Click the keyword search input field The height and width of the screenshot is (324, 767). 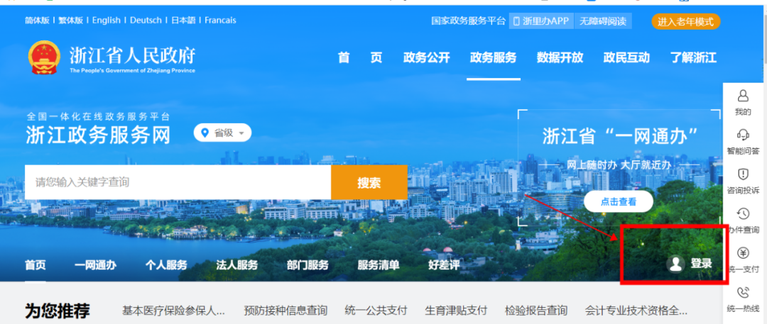pyautogui.click(x=178, y=182)
